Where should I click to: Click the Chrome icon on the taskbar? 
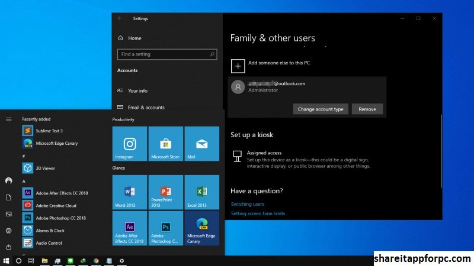pos(96,260)
